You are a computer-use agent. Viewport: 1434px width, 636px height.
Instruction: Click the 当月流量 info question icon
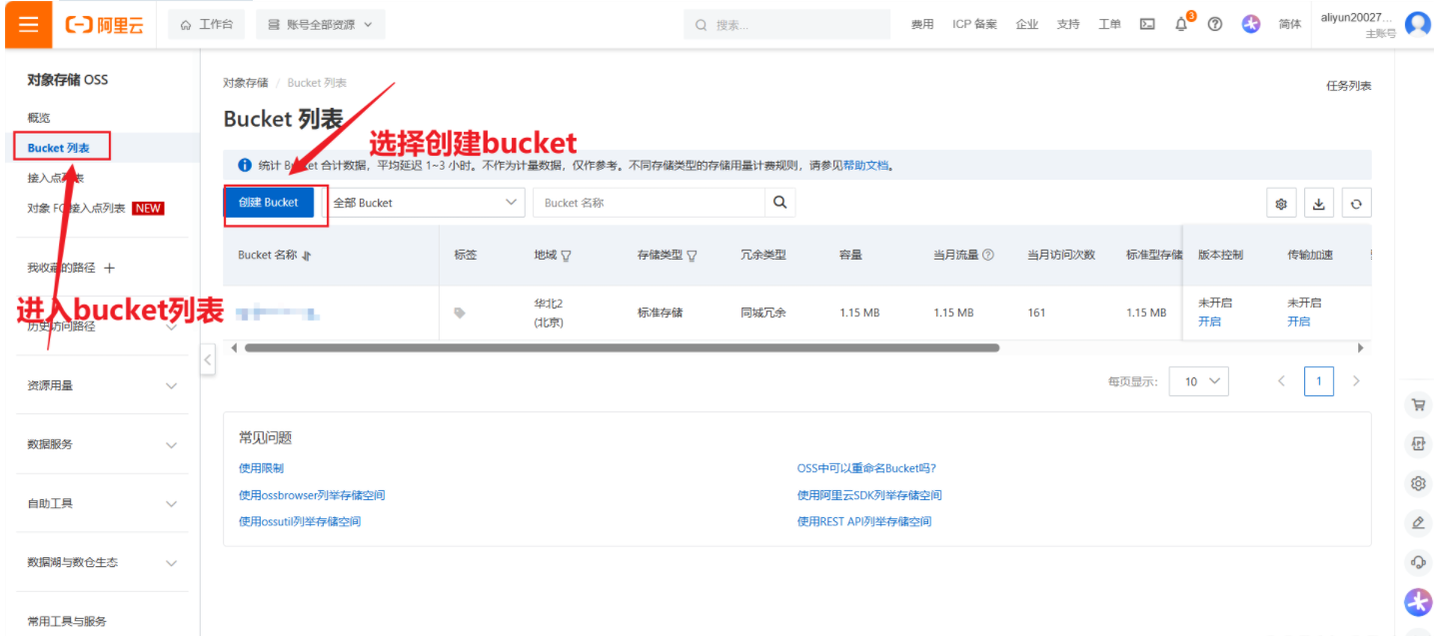pos(988,255)
